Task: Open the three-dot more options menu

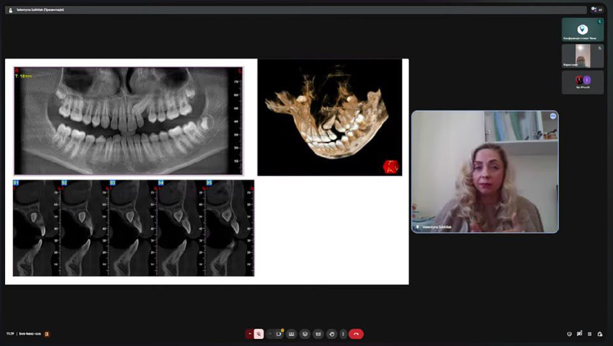Action: [343, 334]
